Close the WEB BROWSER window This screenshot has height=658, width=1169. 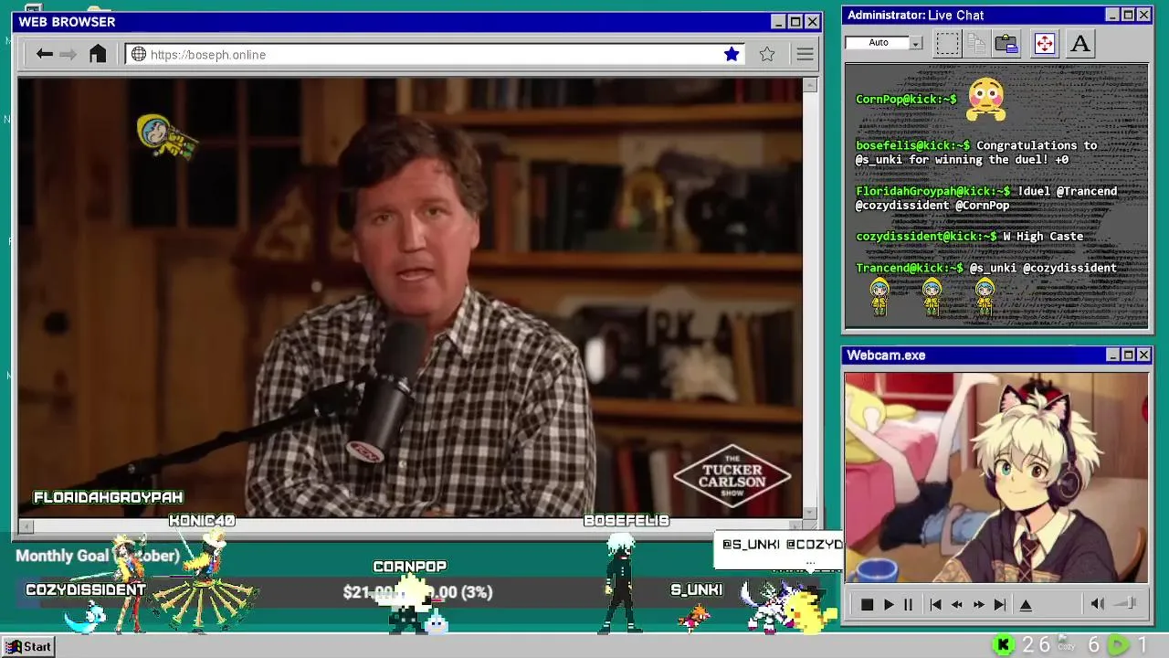tap(812, 21)
